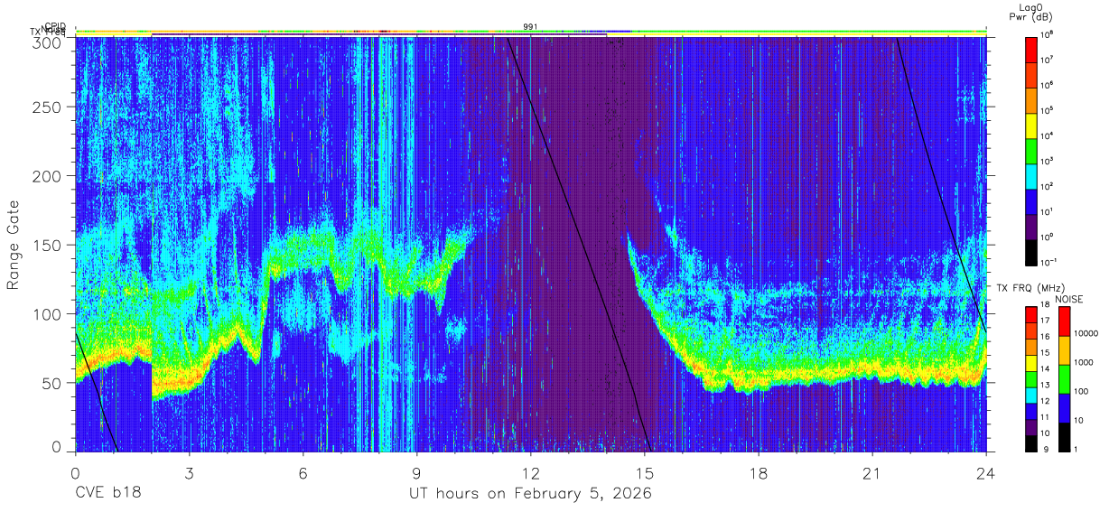Click the 10^0 label on the power colorbar
The width and height of the screenshot is (1109, 512).
1047,237
